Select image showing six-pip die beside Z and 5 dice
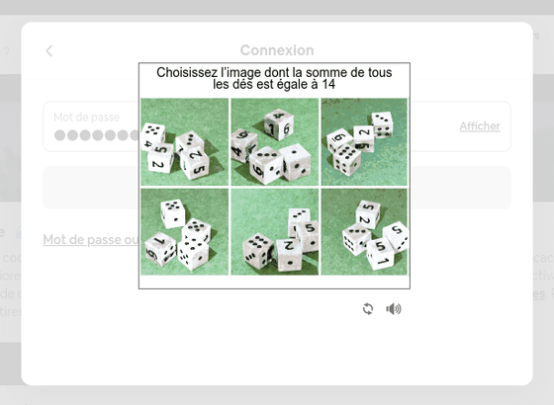This screenshot has width=554, height=405. tap(275, 232)
